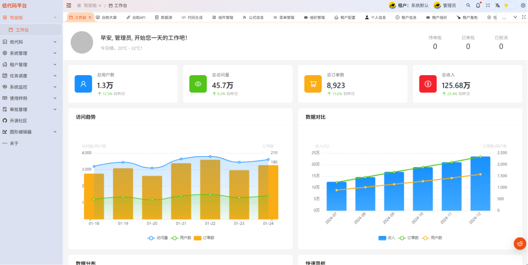Open the search icon in the header
528x265 pixels.
tap(468, 5)
